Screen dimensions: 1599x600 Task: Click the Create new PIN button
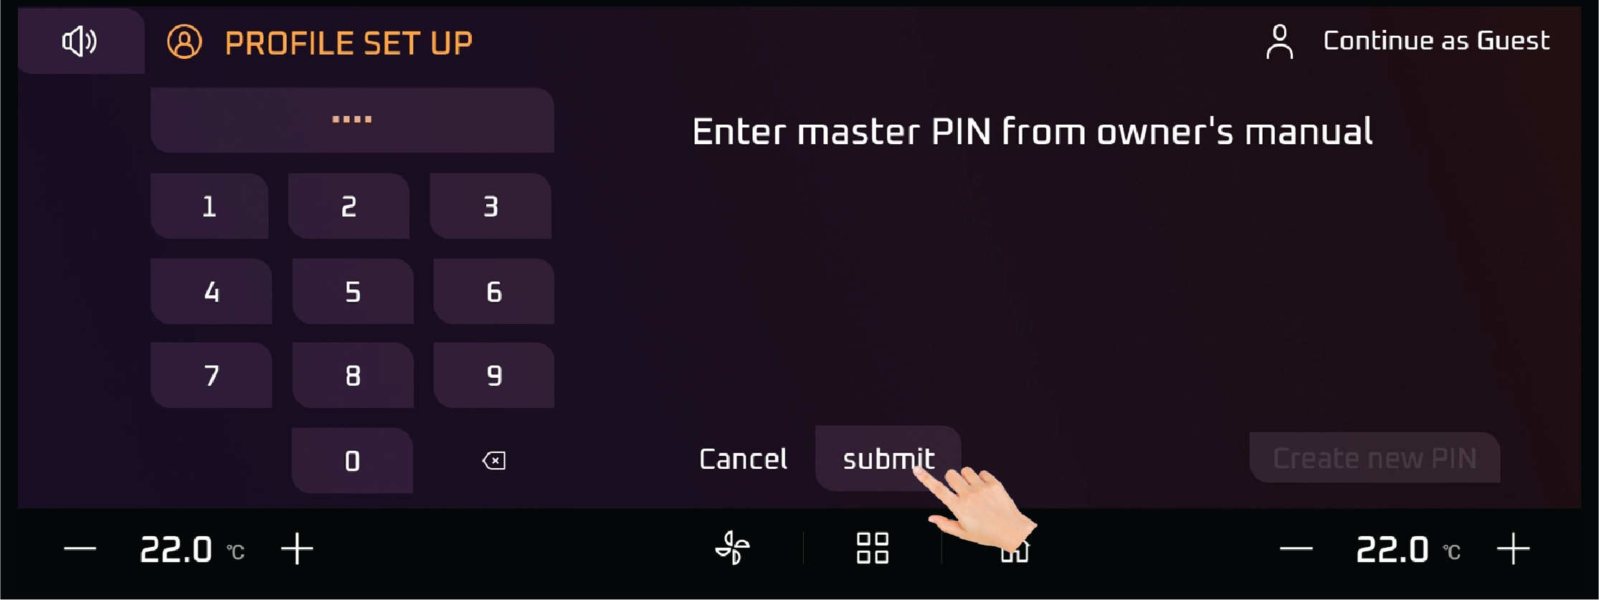coord(1375,457)
